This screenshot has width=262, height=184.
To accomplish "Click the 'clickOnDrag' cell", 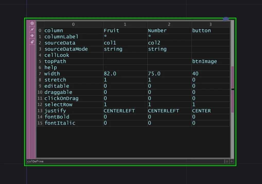I will pyautogui.click(x=73, y=98).
